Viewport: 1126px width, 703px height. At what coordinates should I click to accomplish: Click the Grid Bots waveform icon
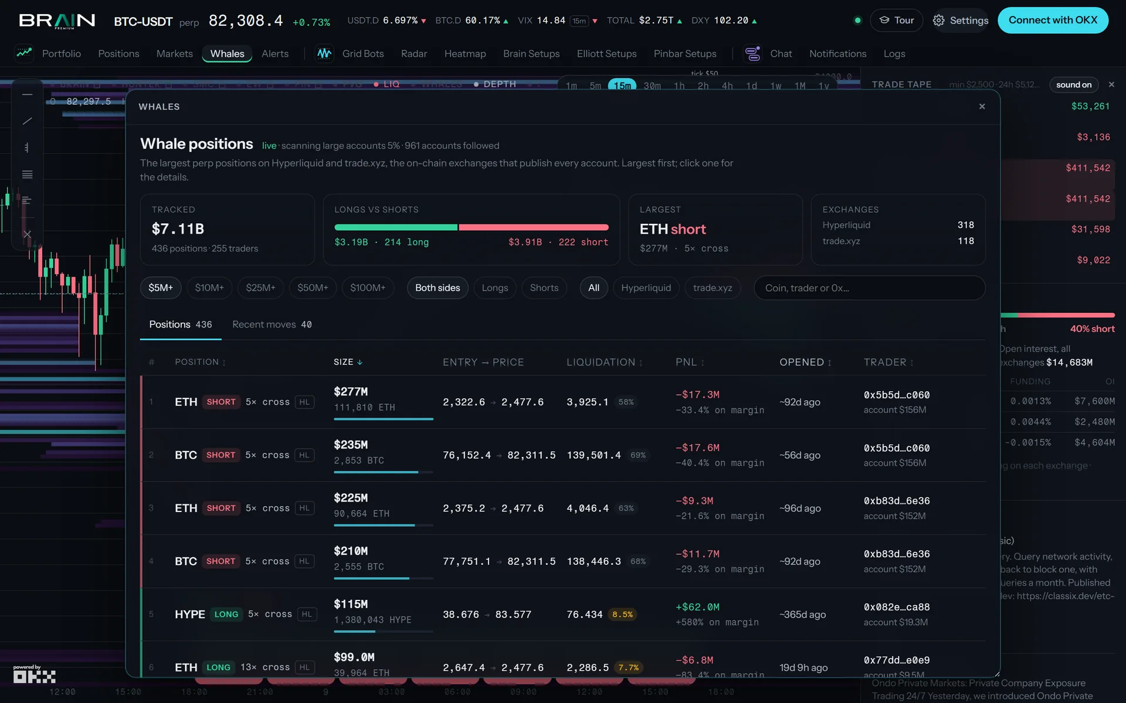(x=324, y=53)
